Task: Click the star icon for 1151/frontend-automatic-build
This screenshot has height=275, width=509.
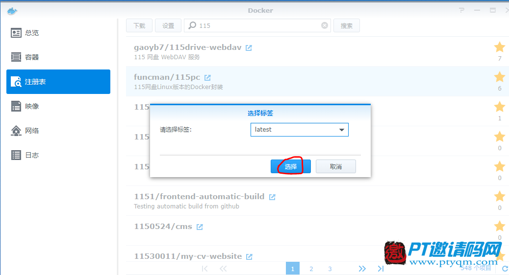Action: click(x=500, y=196)
